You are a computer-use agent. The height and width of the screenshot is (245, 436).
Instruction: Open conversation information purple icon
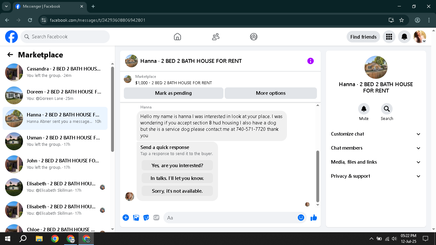pos(311,61)
